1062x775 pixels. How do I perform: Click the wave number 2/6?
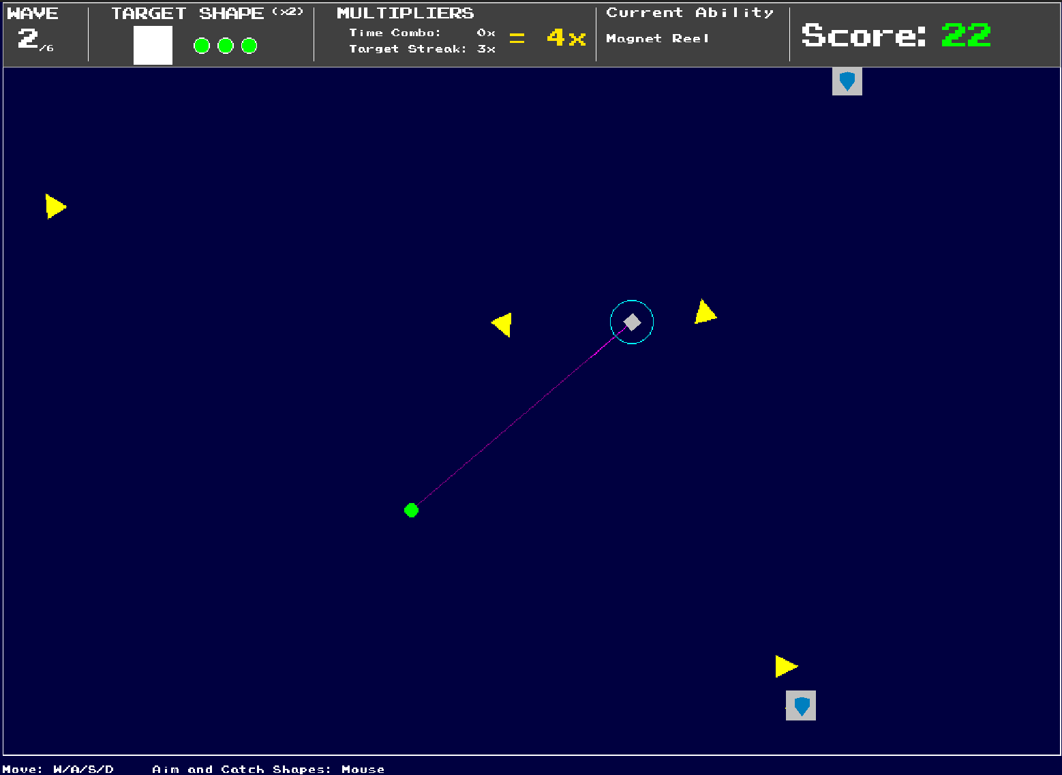35,39
